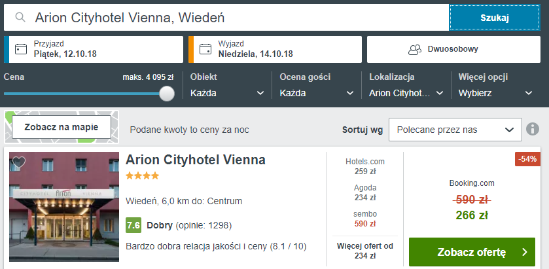Expand the Ocena gości dropdown
This screenshot has height=269, width=549.
[317, 93]
